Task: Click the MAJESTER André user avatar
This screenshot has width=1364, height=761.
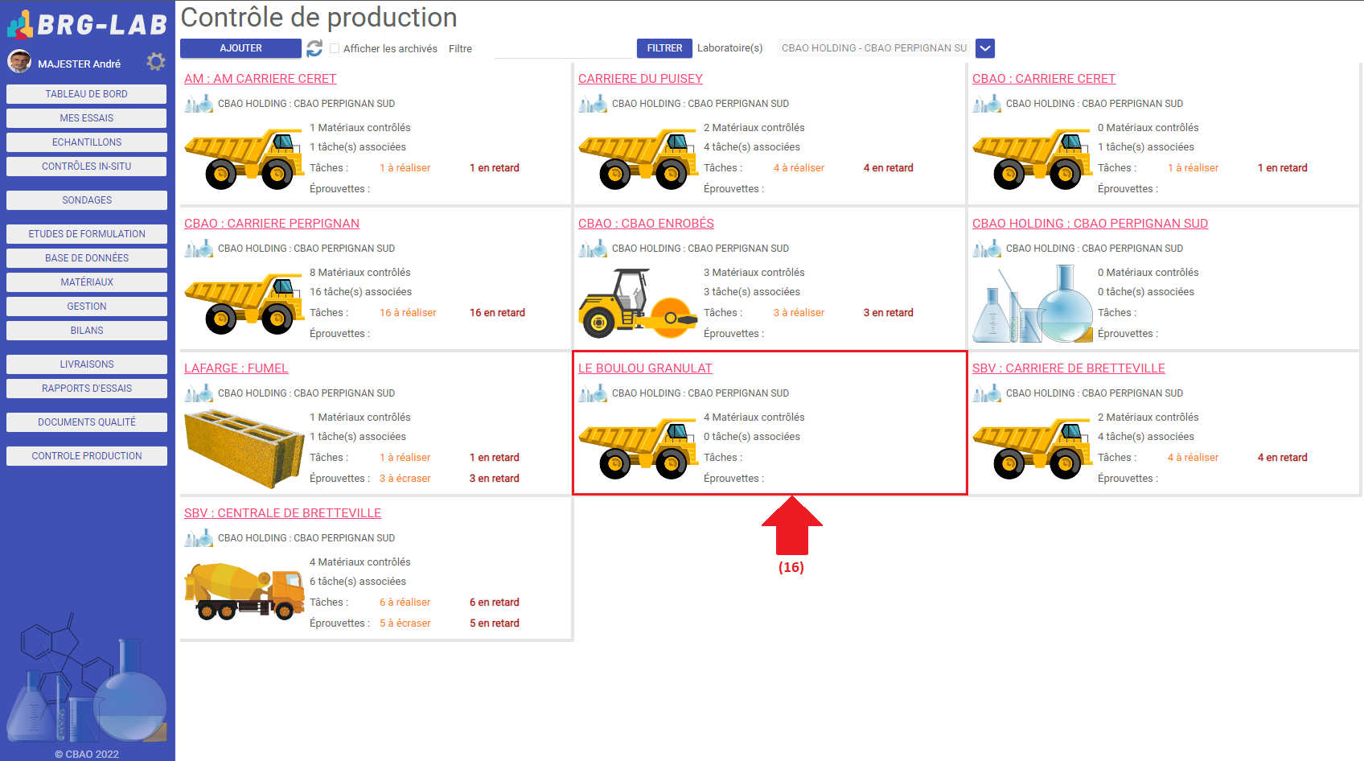Action: point(19,61)
